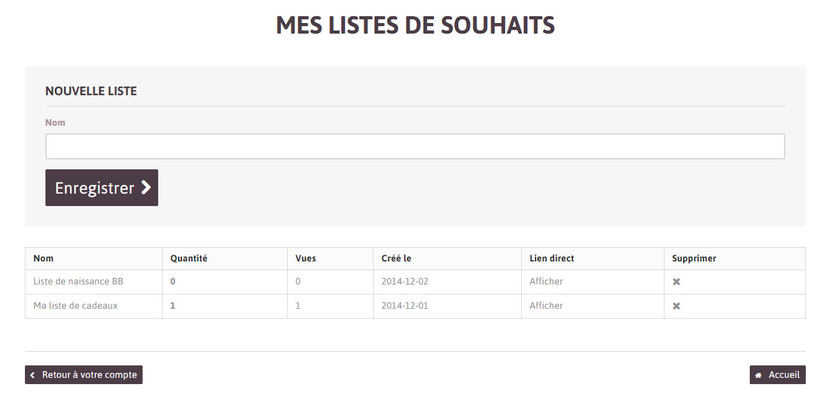Click the left chevron on Retour button
This screenshot has width=822, height=409.
[x=32, y=375]
